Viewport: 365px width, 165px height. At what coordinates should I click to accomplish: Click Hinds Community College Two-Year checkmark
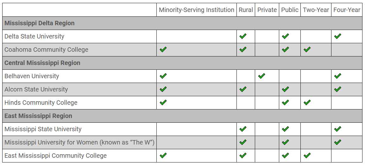(307, 102)
